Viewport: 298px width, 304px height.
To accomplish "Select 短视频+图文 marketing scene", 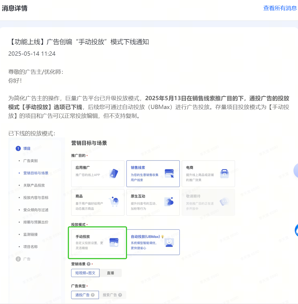I will pyautogui.click(x=85, y=273).
